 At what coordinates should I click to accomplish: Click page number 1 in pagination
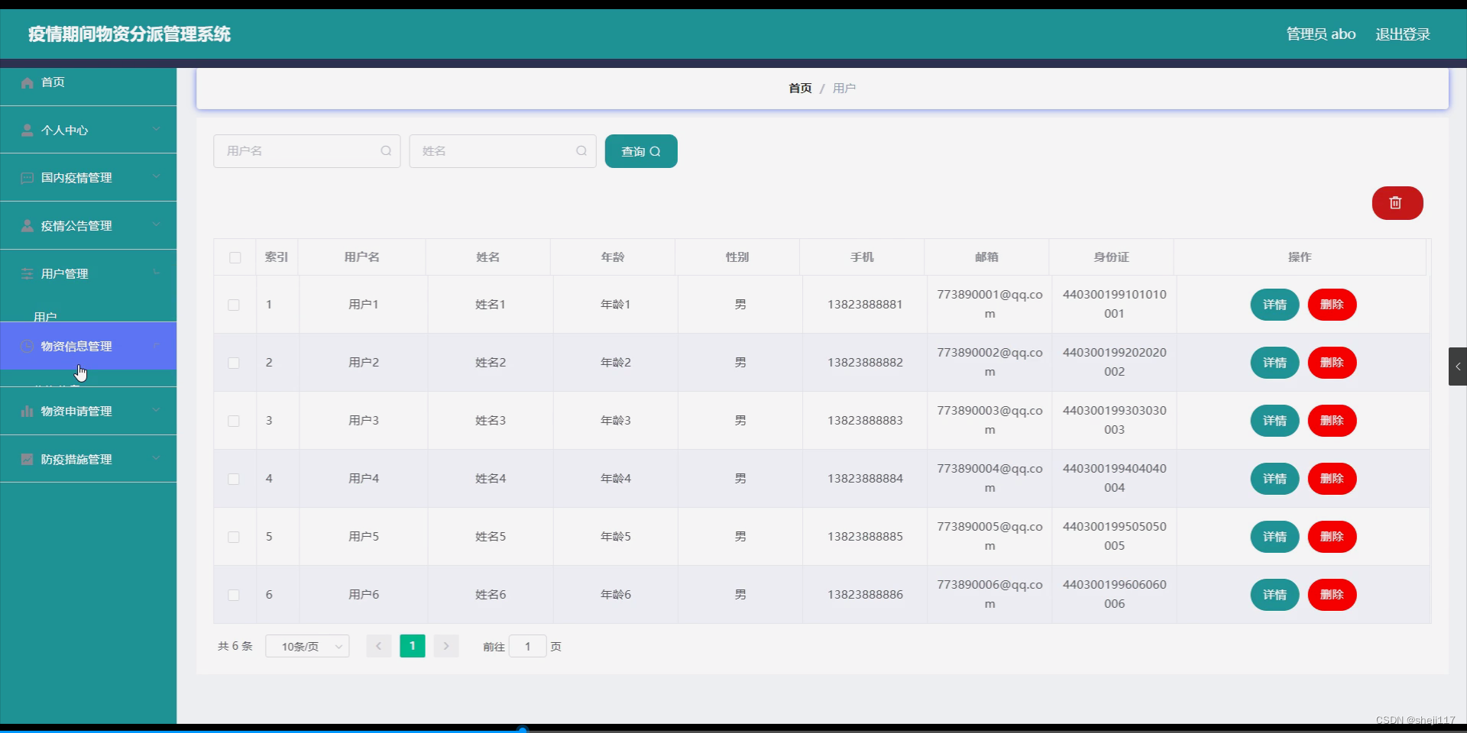(413, 646)
